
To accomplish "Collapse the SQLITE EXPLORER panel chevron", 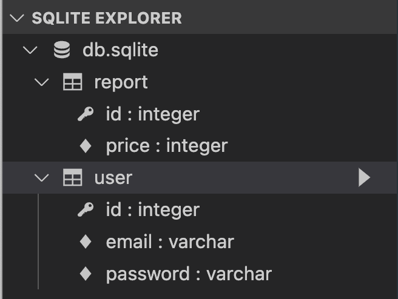I will [17, 18].
